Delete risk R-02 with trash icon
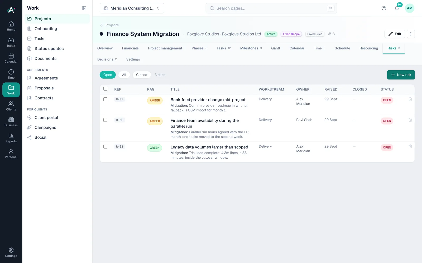The width and height of the screenshot is (422, 263). 410,120
